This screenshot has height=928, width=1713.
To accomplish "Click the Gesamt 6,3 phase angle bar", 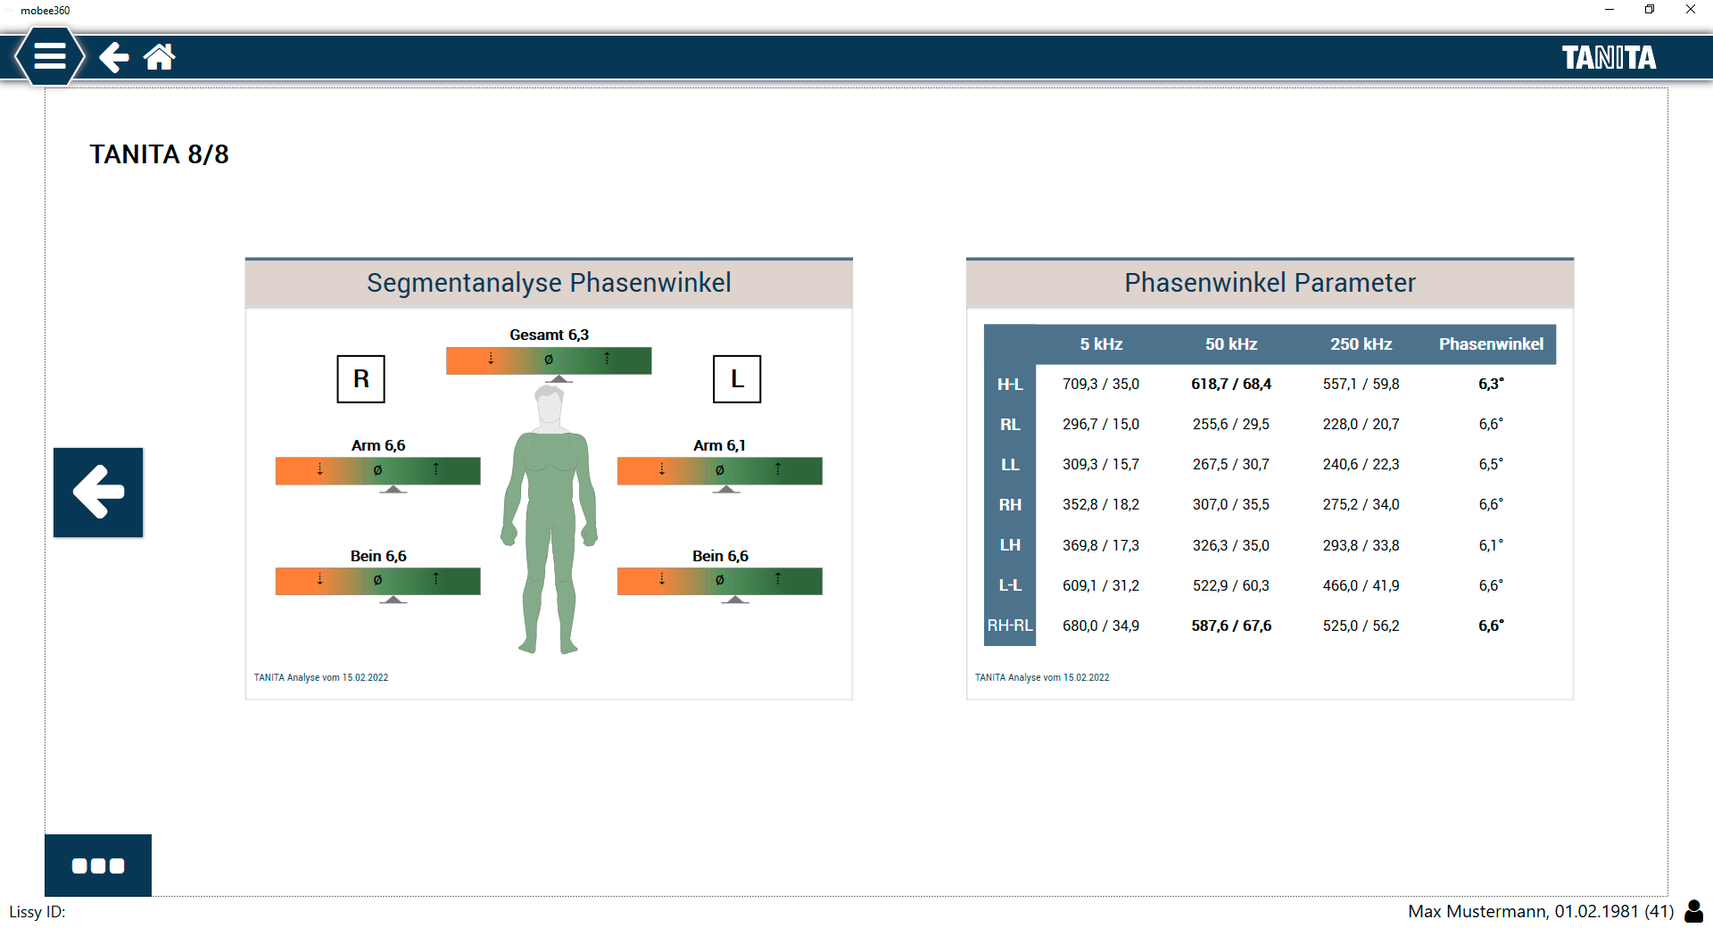I will (549, 360).
